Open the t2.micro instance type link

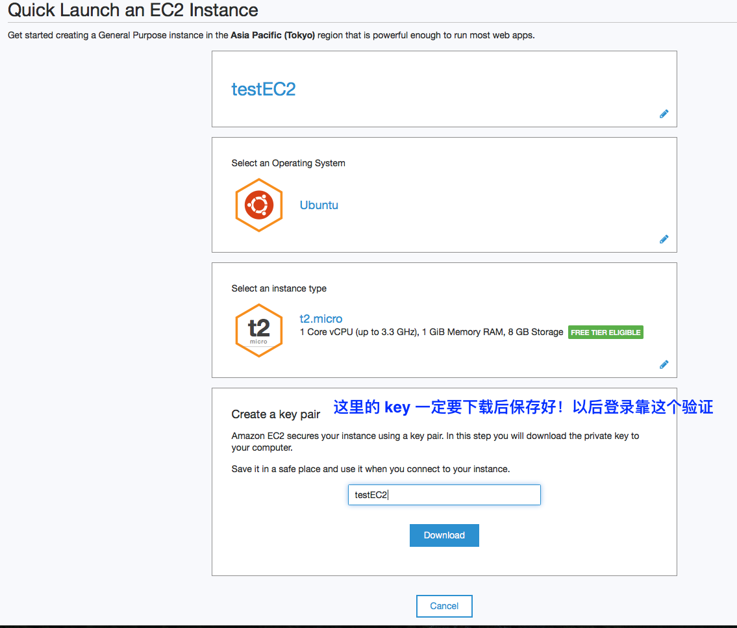321,318
